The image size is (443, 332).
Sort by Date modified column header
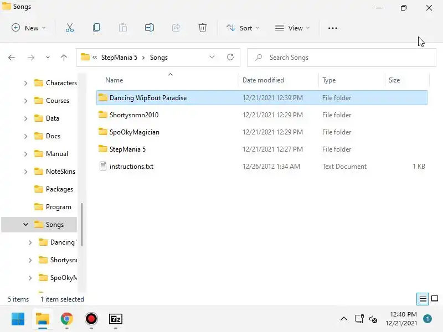coord(279,80)
